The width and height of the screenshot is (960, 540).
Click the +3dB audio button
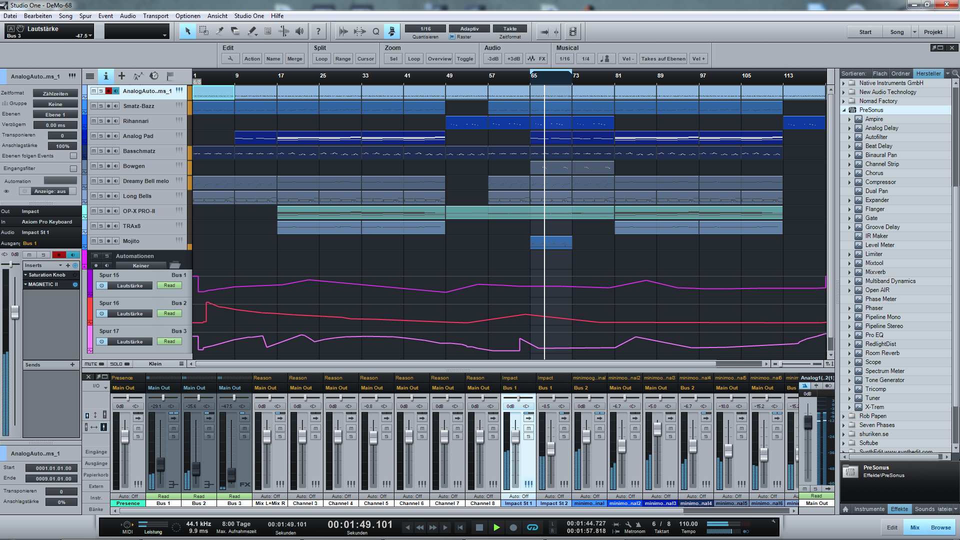pyautogui.click(x=513, y=59)
